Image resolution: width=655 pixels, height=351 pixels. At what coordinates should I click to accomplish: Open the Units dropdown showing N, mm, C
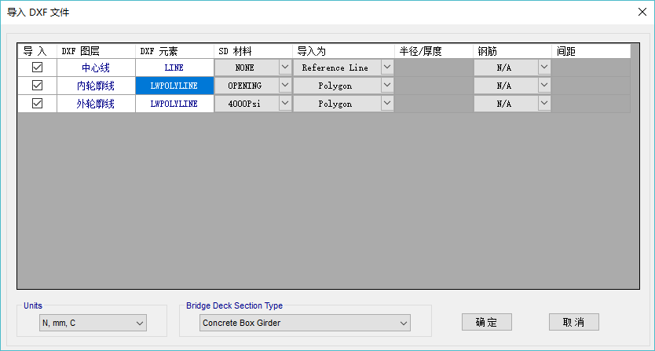coord(140,323)
